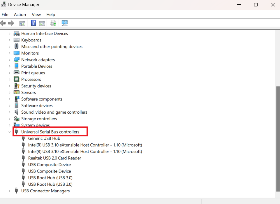Click the remote computer toolbar icon

coord(64,23)
